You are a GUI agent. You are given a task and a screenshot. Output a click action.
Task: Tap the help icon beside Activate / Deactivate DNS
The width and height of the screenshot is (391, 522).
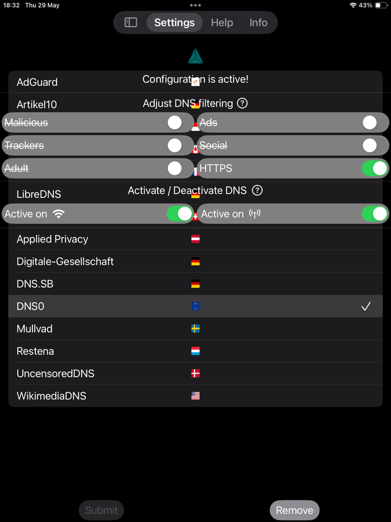coord(257,190)
